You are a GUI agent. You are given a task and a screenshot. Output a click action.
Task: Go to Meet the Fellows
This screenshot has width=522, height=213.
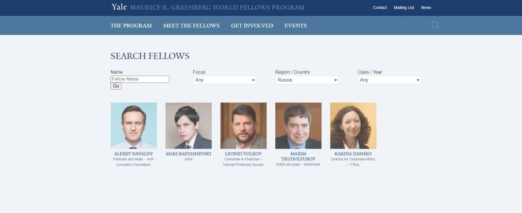(x=191, y=25)
